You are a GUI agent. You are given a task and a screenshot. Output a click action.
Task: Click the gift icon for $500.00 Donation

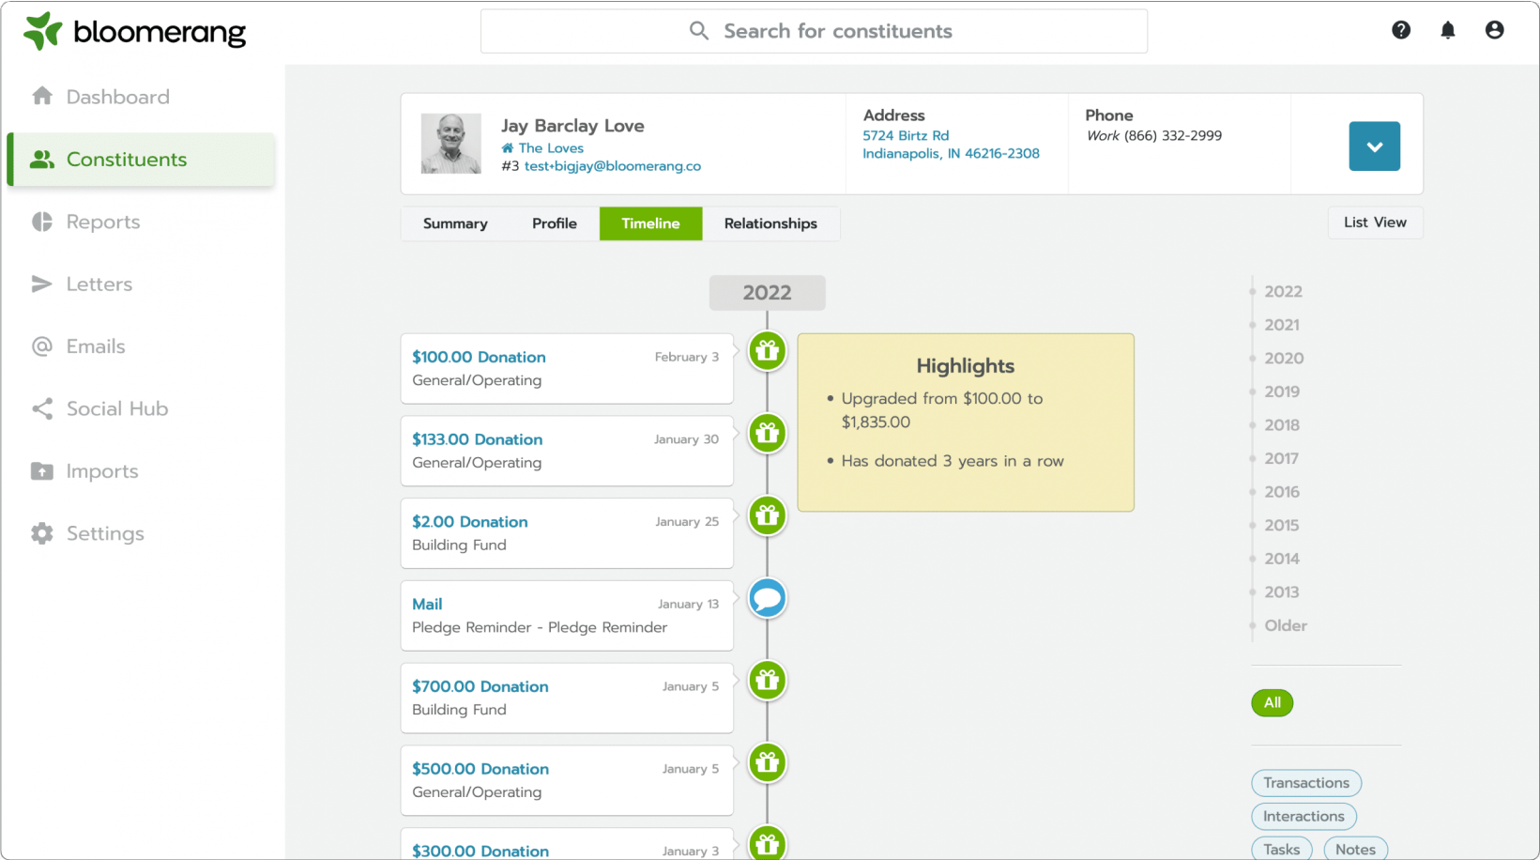[x=768, y=763]
